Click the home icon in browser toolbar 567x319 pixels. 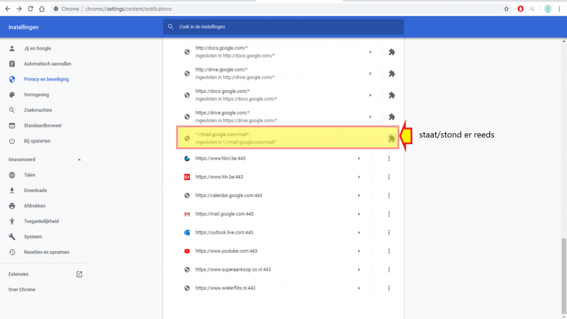[43, 9]
